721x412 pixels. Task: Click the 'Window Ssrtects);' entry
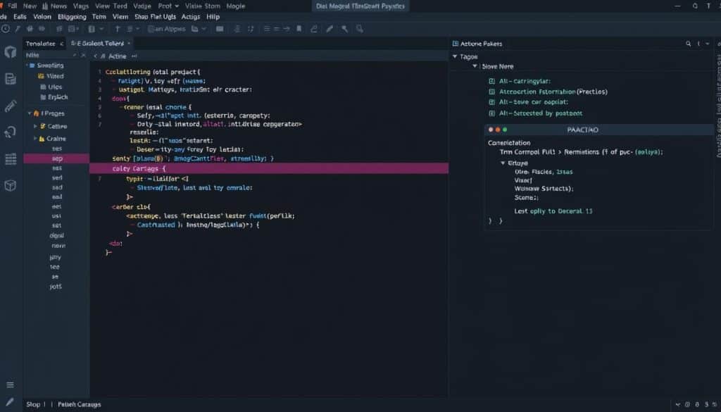click(544, 189)
